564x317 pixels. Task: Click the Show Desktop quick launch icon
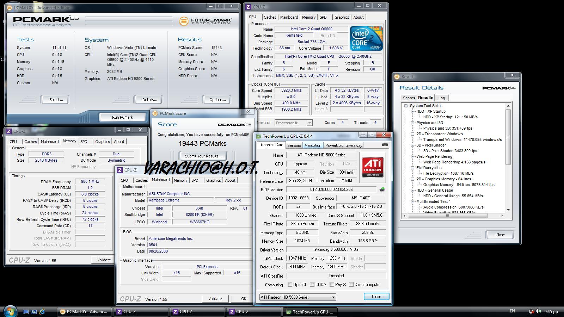tap(26, 312)
